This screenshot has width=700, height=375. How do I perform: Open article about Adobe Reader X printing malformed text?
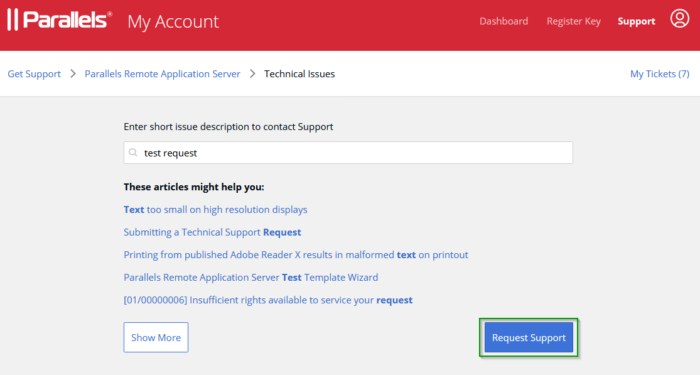(x=296, y=255)
